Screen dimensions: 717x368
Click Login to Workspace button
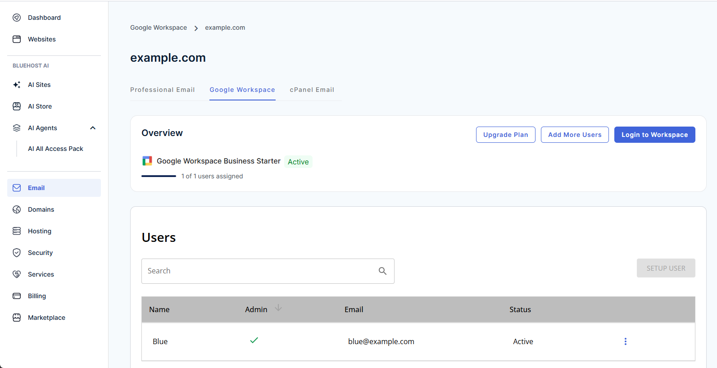655,135
